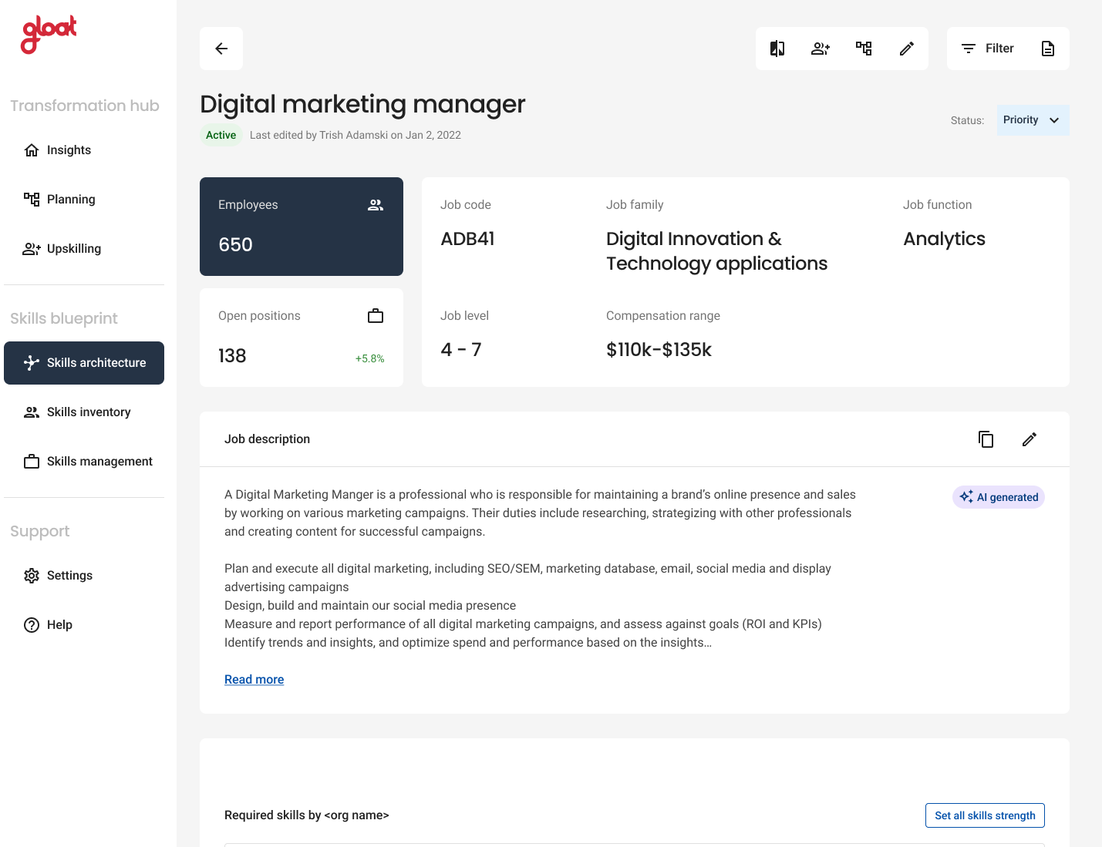
Task: Click the document icon next to Filter
Action: [1047, 49]
